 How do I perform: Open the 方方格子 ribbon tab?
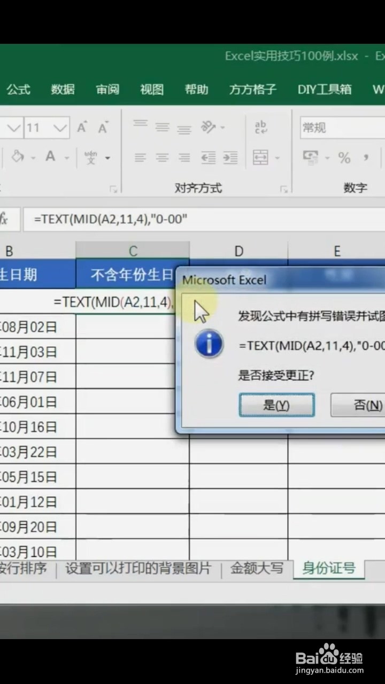point(253,89)
